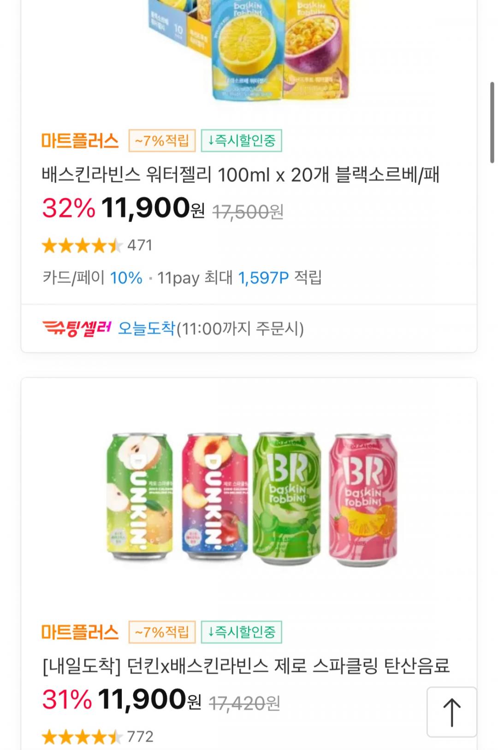The height and width of the screenshot is (750, 498).
Task: Tap the first ~7%적립 badge
Action: click(x=162, y=141)
